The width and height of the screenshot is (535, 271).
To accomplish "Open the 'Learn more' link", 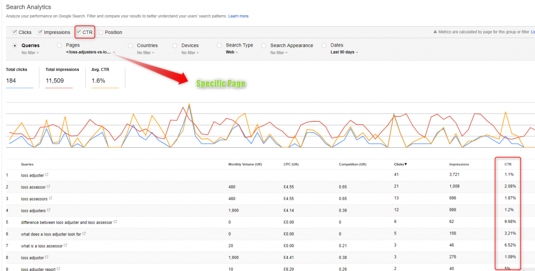I will click(x=238, y=16).
